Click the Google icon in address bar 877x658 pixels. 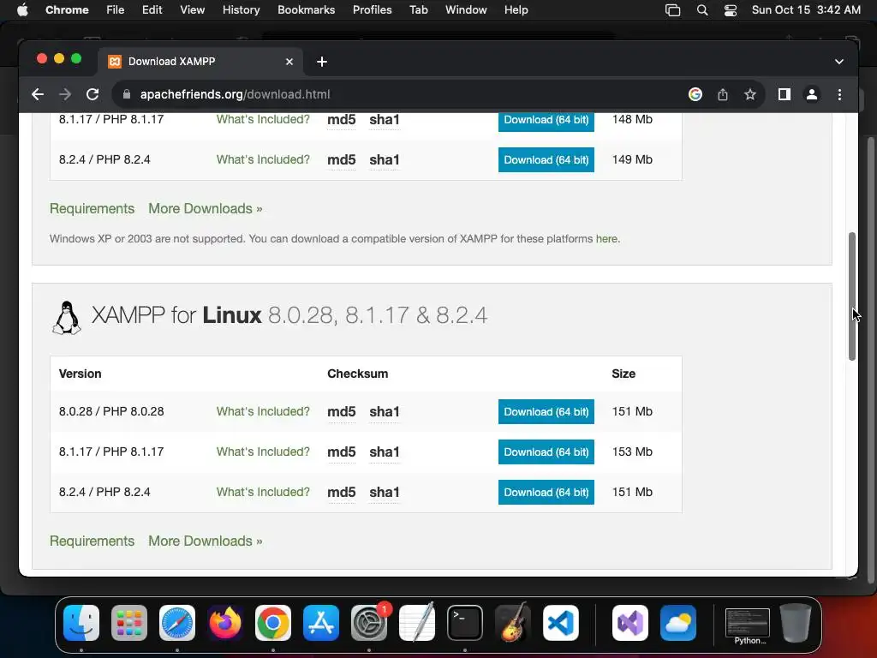[695, 94]
